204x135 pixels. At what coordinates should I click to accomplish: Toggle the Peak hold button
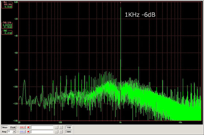13,127
